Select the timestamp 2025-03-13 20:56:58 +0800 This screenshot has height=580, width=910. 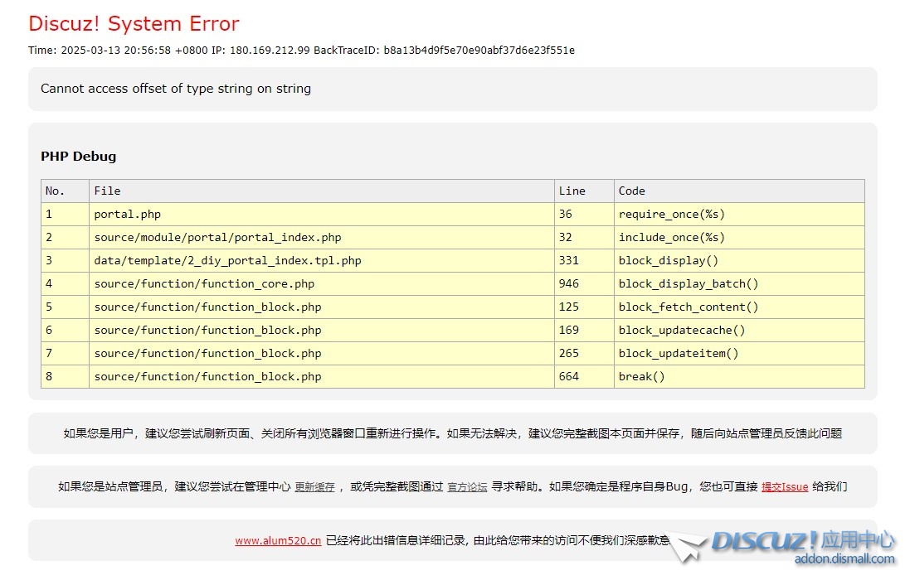(134, 51)
